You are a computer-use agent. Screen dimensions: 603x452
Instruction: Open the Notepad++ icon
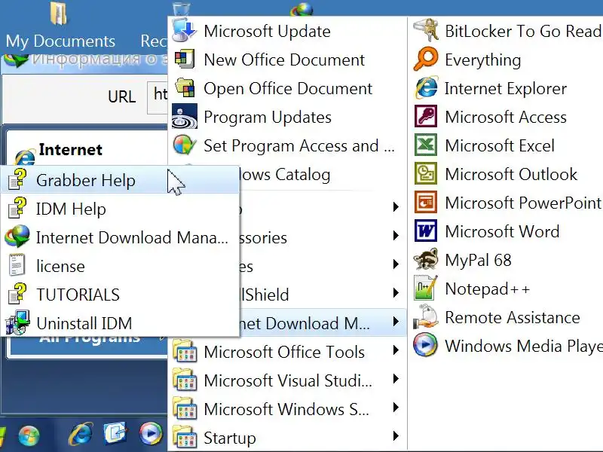[426, 289]
